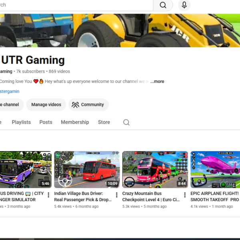Open options for Crazy Mountain Bus video

tap(185, 195)
